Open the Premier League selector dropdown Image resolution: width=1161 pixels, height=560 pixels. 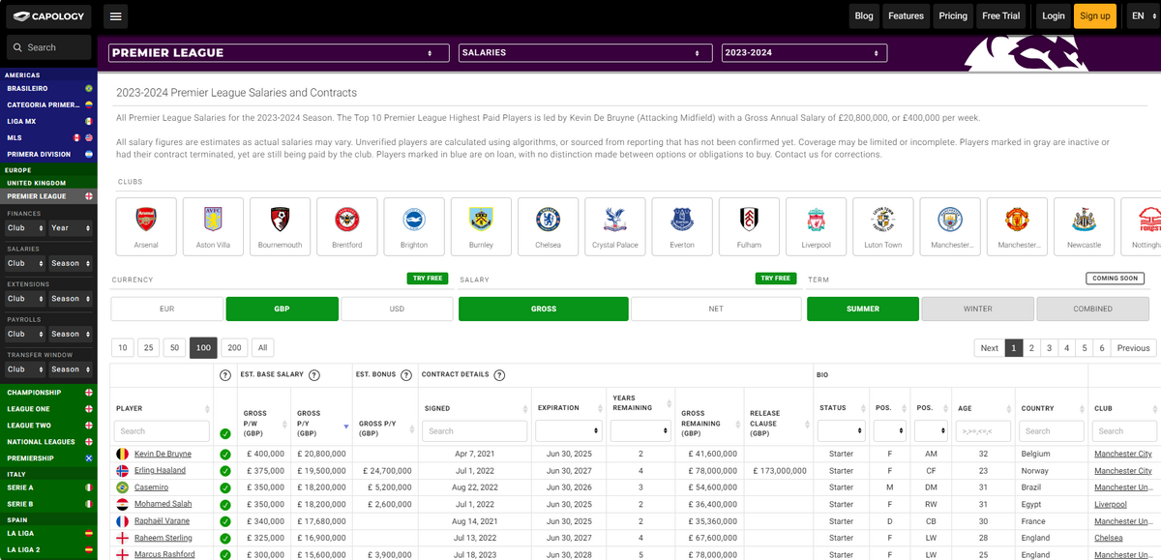(x=279, y=53)
